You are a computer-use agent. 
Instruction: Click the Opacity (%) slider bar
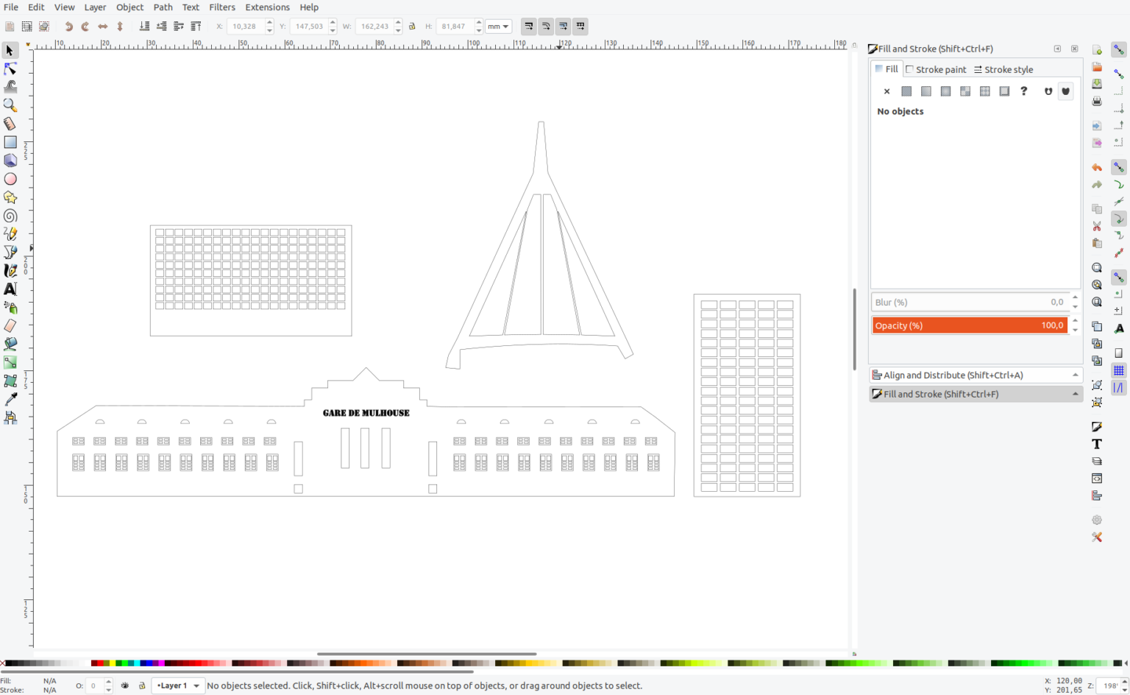(x=970, y=325)
